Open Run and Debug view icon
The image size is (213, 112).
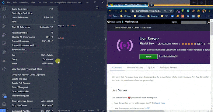tap(4, 35)
